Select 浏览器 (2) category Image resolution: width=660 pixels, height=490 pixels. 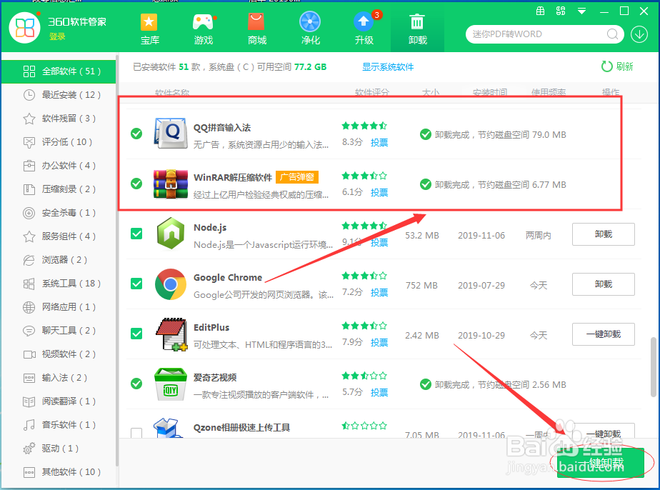click(59, 260)
